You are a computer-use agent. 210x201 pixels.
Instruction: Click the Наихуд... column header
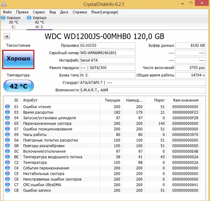133,100
